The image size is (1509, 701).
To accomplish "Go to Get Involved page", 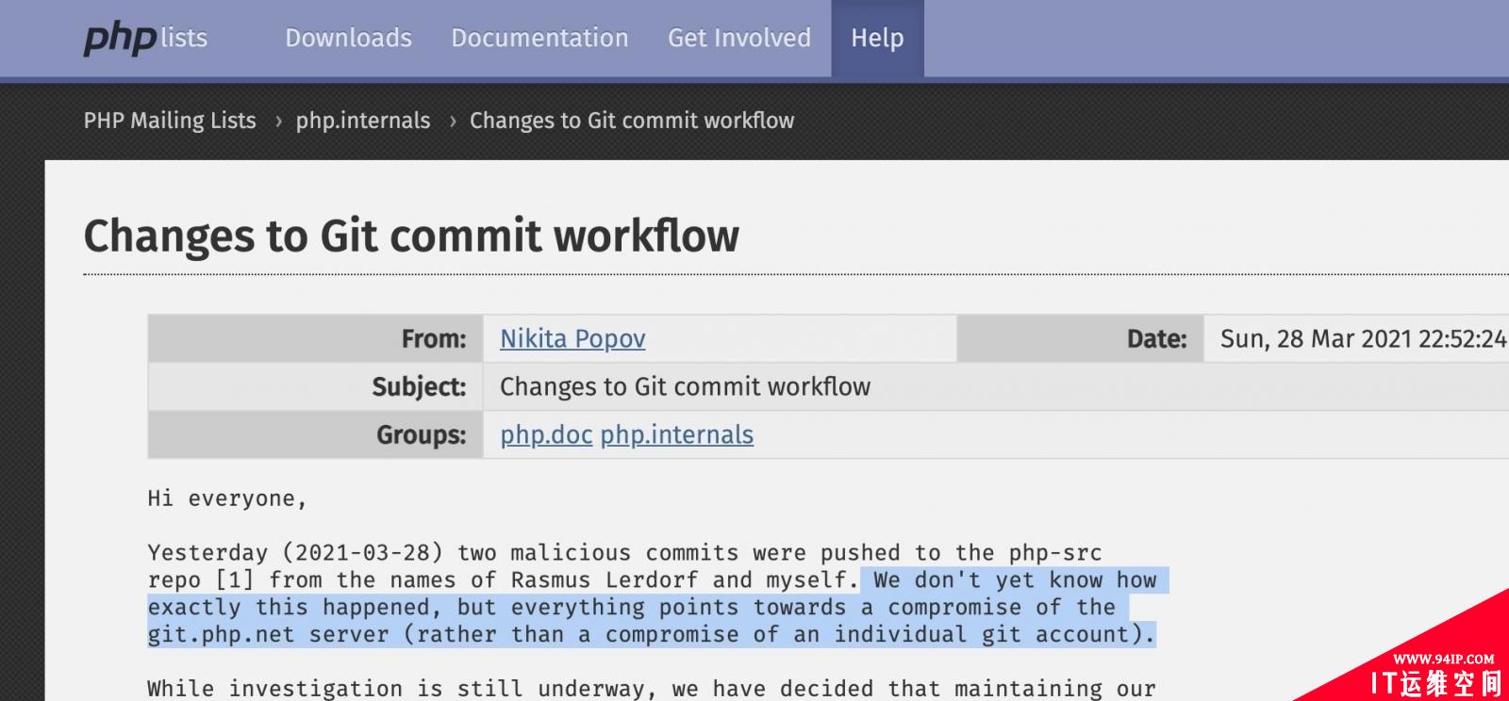I will [739, 38].
